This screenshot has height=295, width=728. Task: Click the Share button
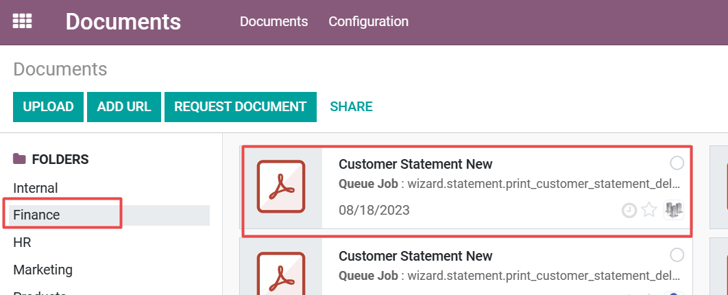pos(351,106)
